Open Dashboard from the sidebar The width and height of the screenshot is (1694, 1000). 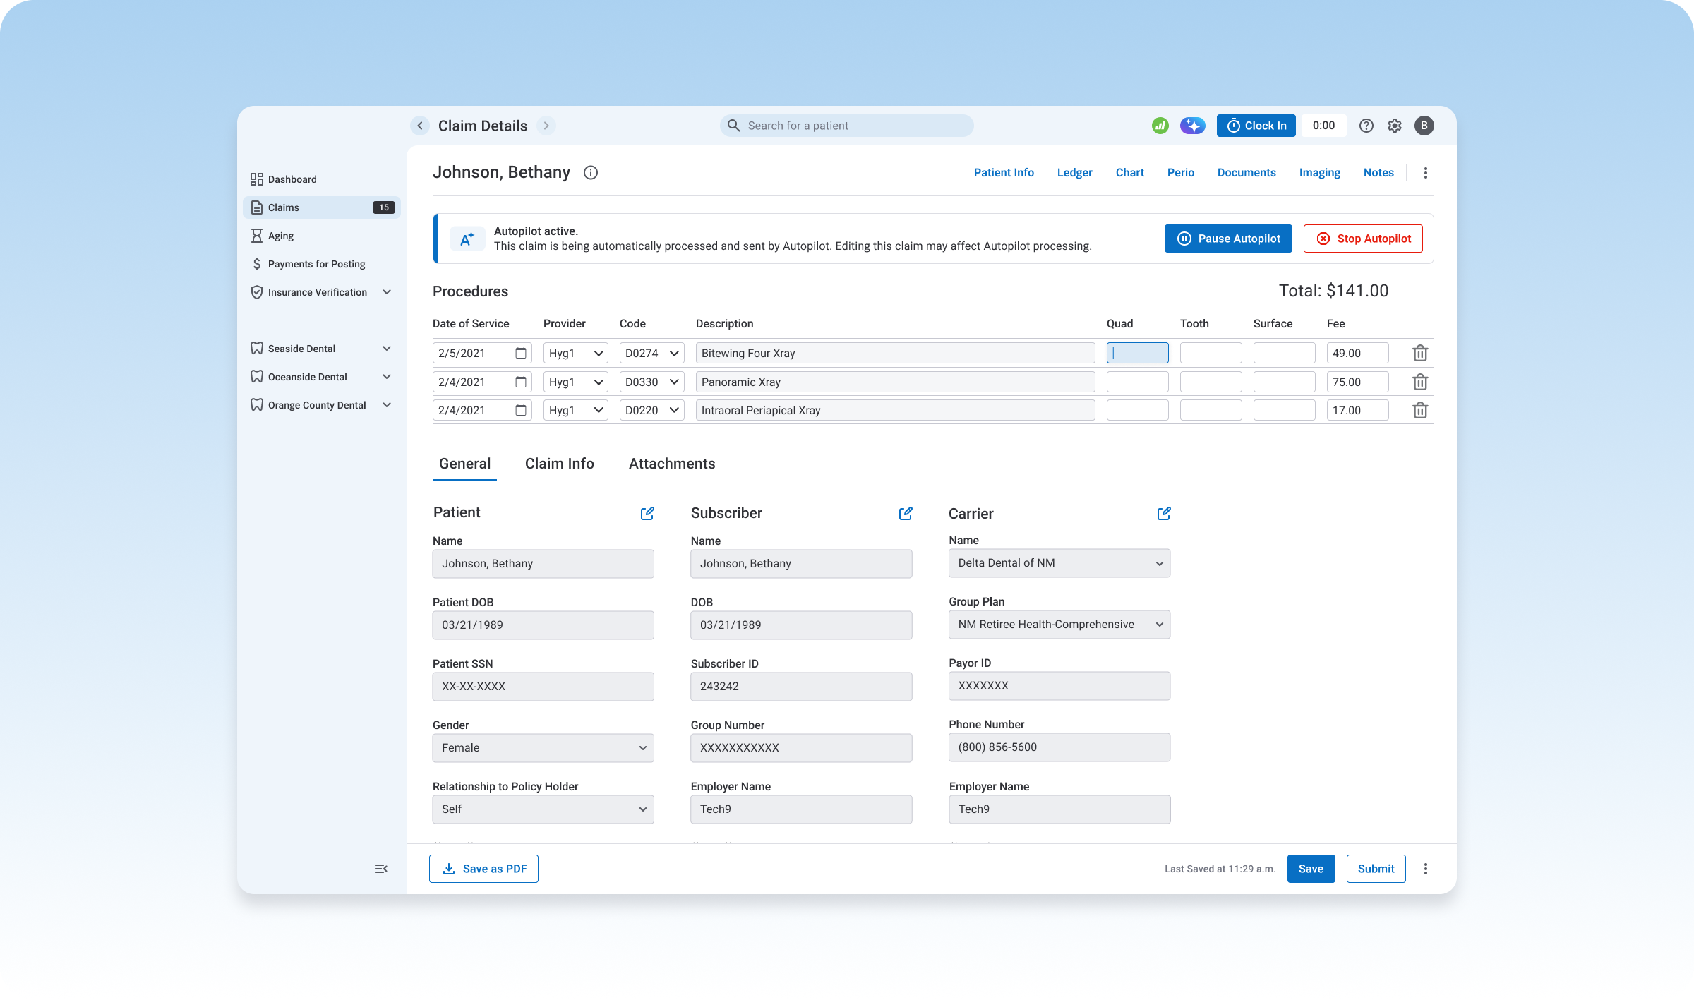pyautogui.click(x=322, y=179)
